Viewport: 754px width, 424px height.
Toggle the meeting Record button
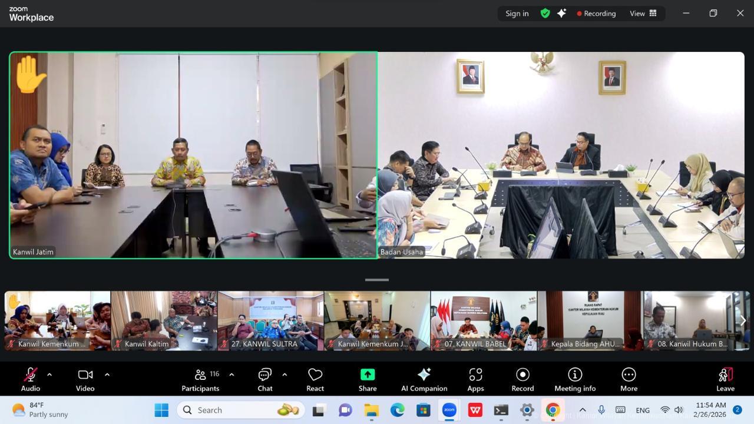pyautogui.click(x=522, y=379)
